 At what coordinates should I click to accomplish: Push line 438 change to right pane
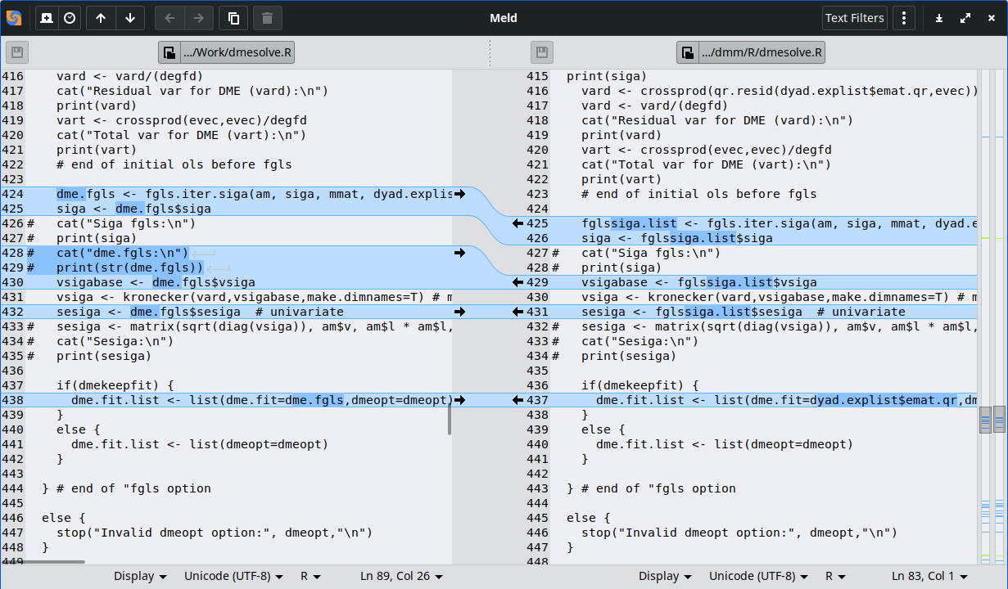[459, 400]
